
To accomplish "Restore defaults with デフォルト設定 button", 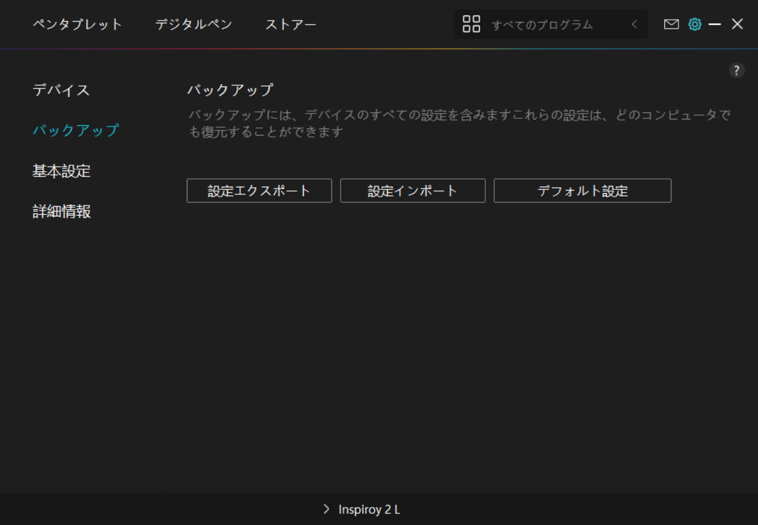I will (582, 191).
